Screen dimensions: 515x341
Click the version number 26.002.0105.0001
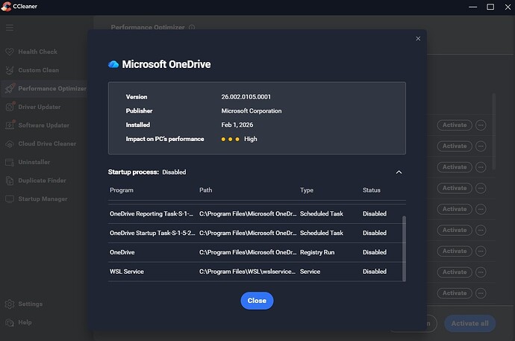pos(246,97)
